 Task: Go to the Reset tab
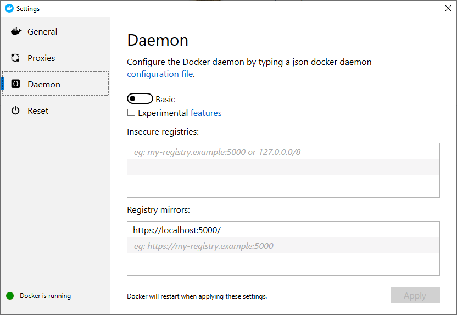pos(38,111)
